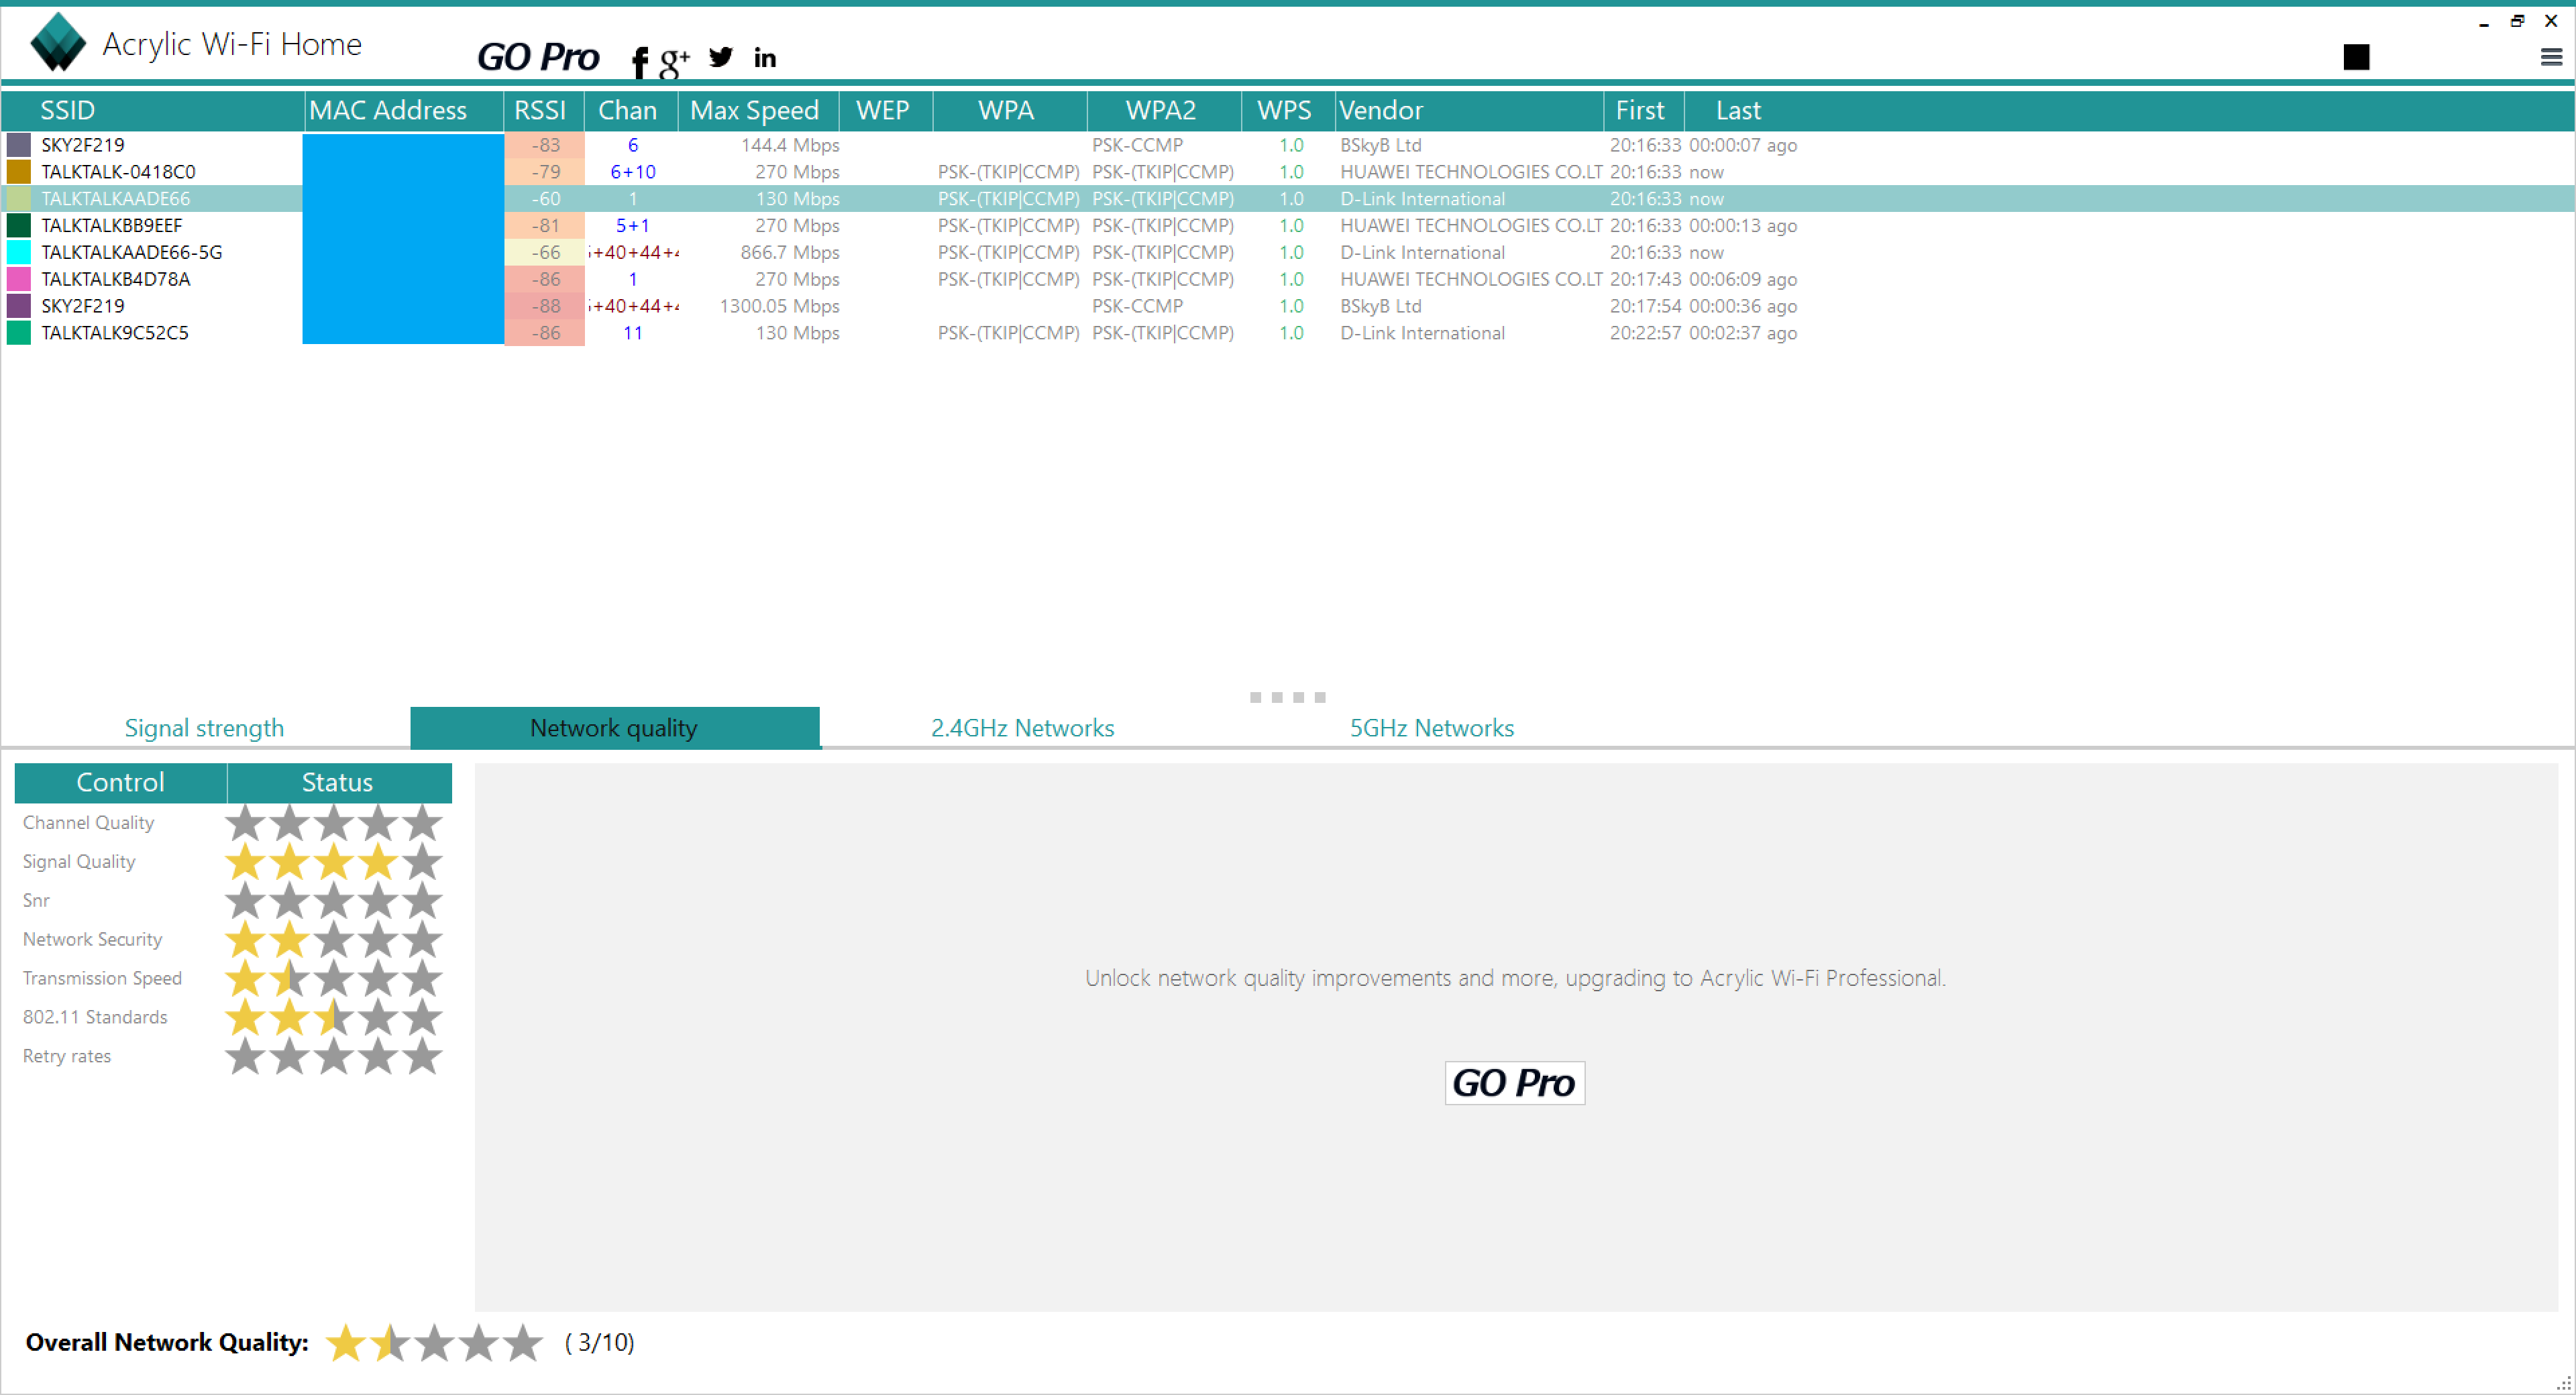Toggle the TALKTALKAADE66-5G cyan color box

click(18, 252)
